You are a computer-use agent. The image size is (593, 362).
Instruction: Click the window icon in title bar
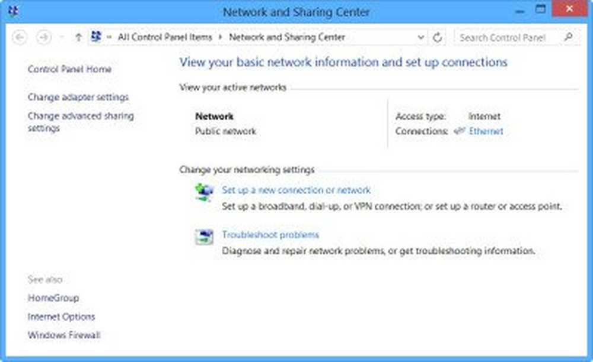click(13, 11)
